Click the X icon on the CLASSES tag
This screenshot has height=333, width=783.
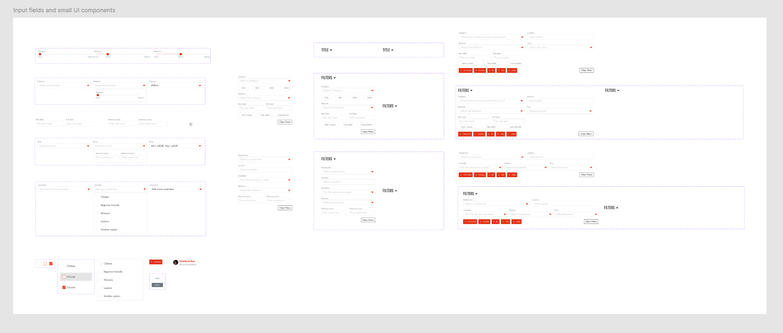click(152, 262)
